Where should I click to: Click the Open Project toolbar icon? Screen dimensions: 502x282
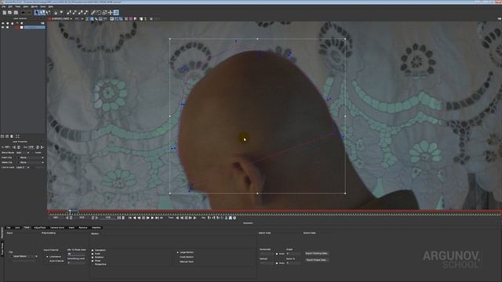point(9,13)
